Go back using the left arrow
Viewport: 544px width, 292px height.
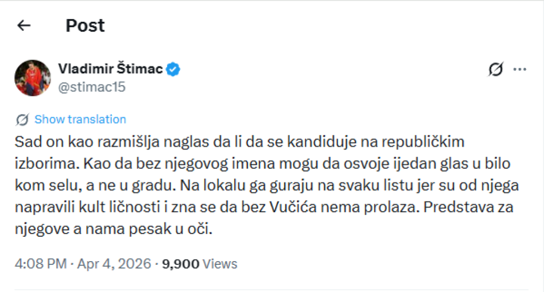[24, 25]
